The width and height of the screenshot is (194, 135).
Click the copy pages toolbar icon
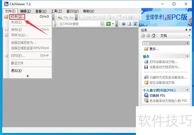119,17
